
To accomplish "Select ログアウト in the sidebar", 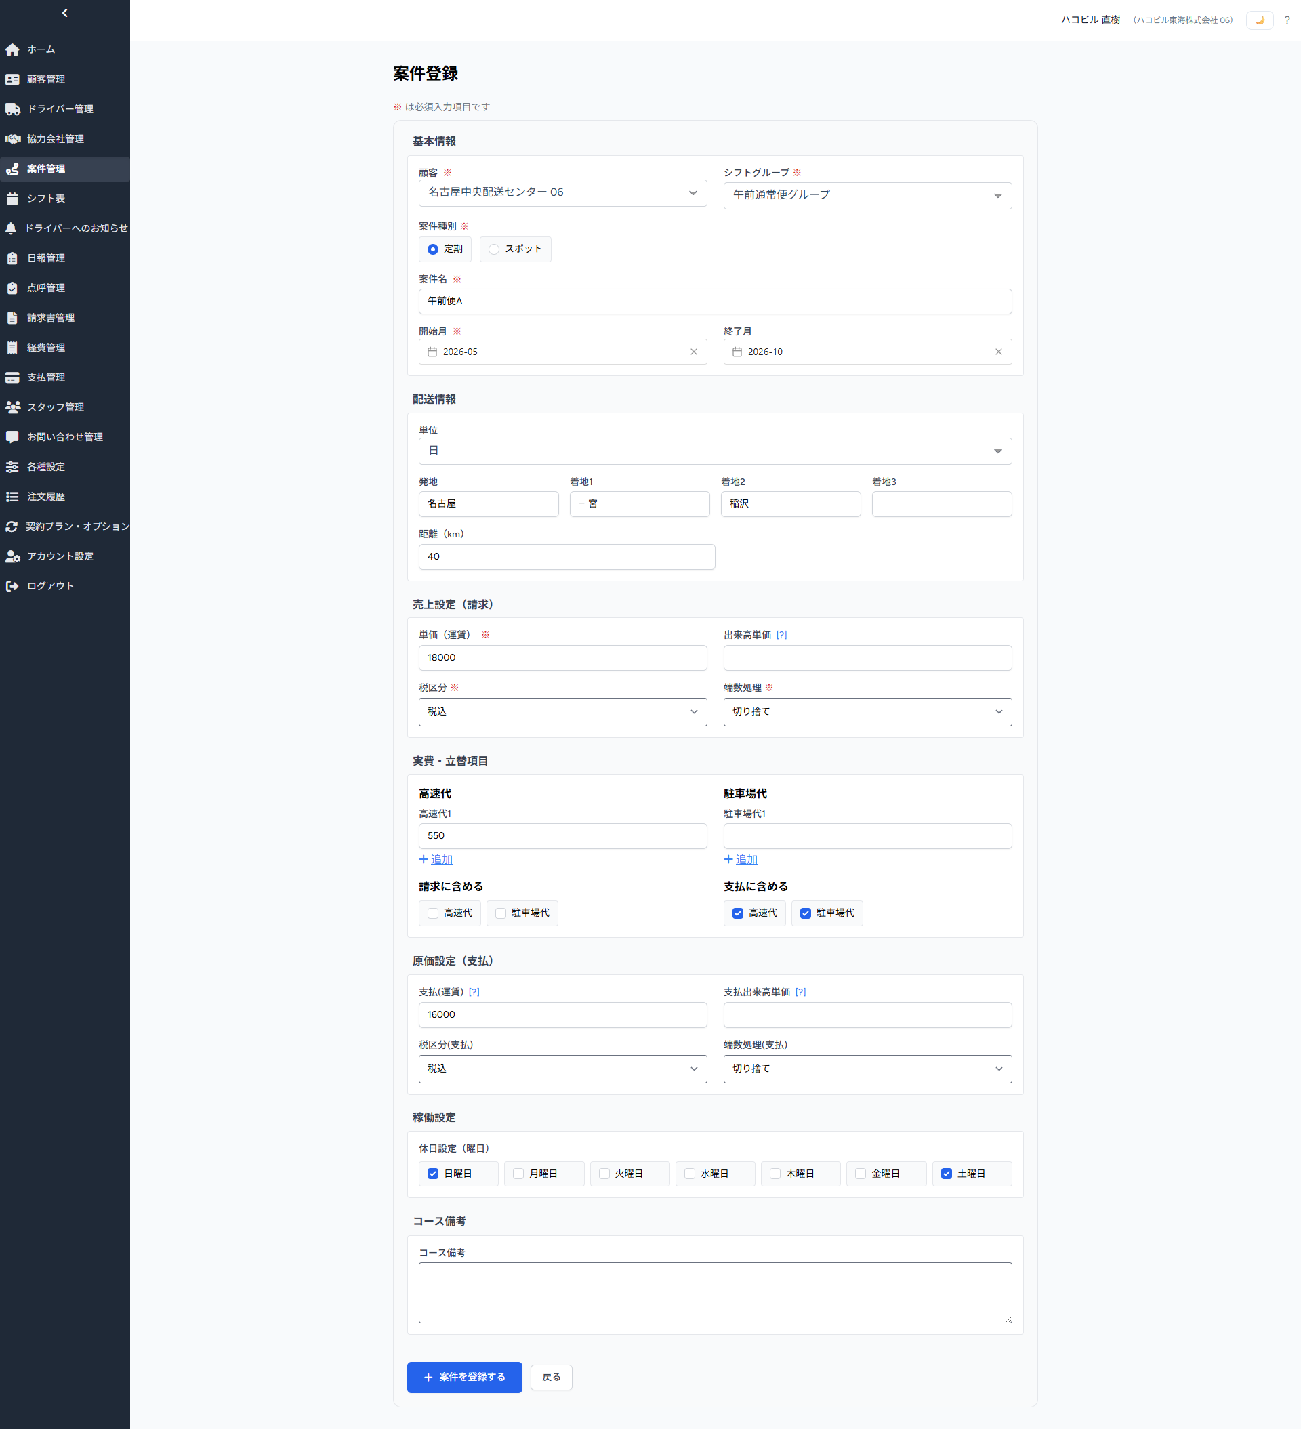I will coord(64,586).
